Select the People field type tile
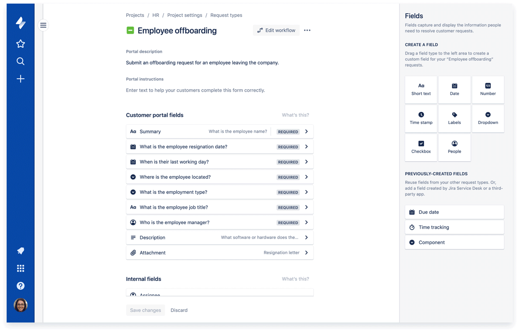This screenshot has height=332, width=519. click(x=454, y=147)
